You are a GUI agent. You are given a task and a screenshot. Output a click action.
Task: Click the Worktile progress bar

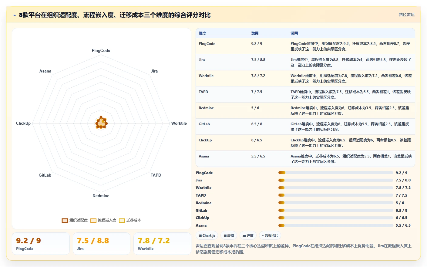335,188
